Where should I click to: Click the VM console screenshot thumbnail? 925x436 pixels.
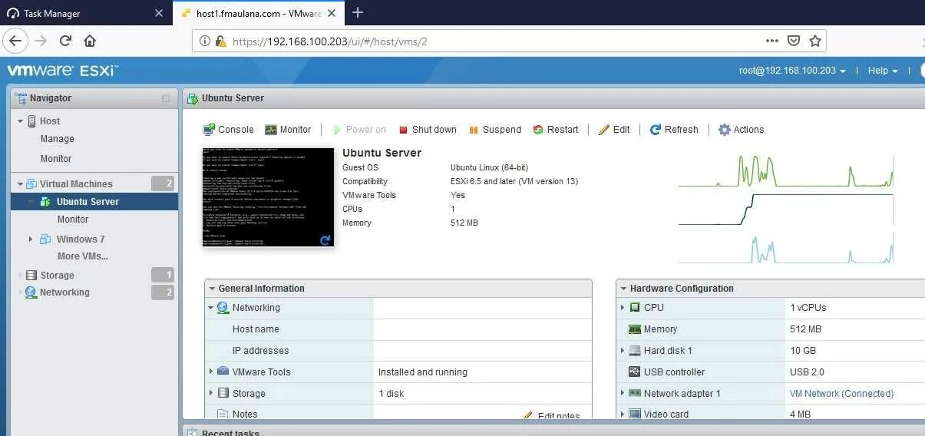pos(268,197)
